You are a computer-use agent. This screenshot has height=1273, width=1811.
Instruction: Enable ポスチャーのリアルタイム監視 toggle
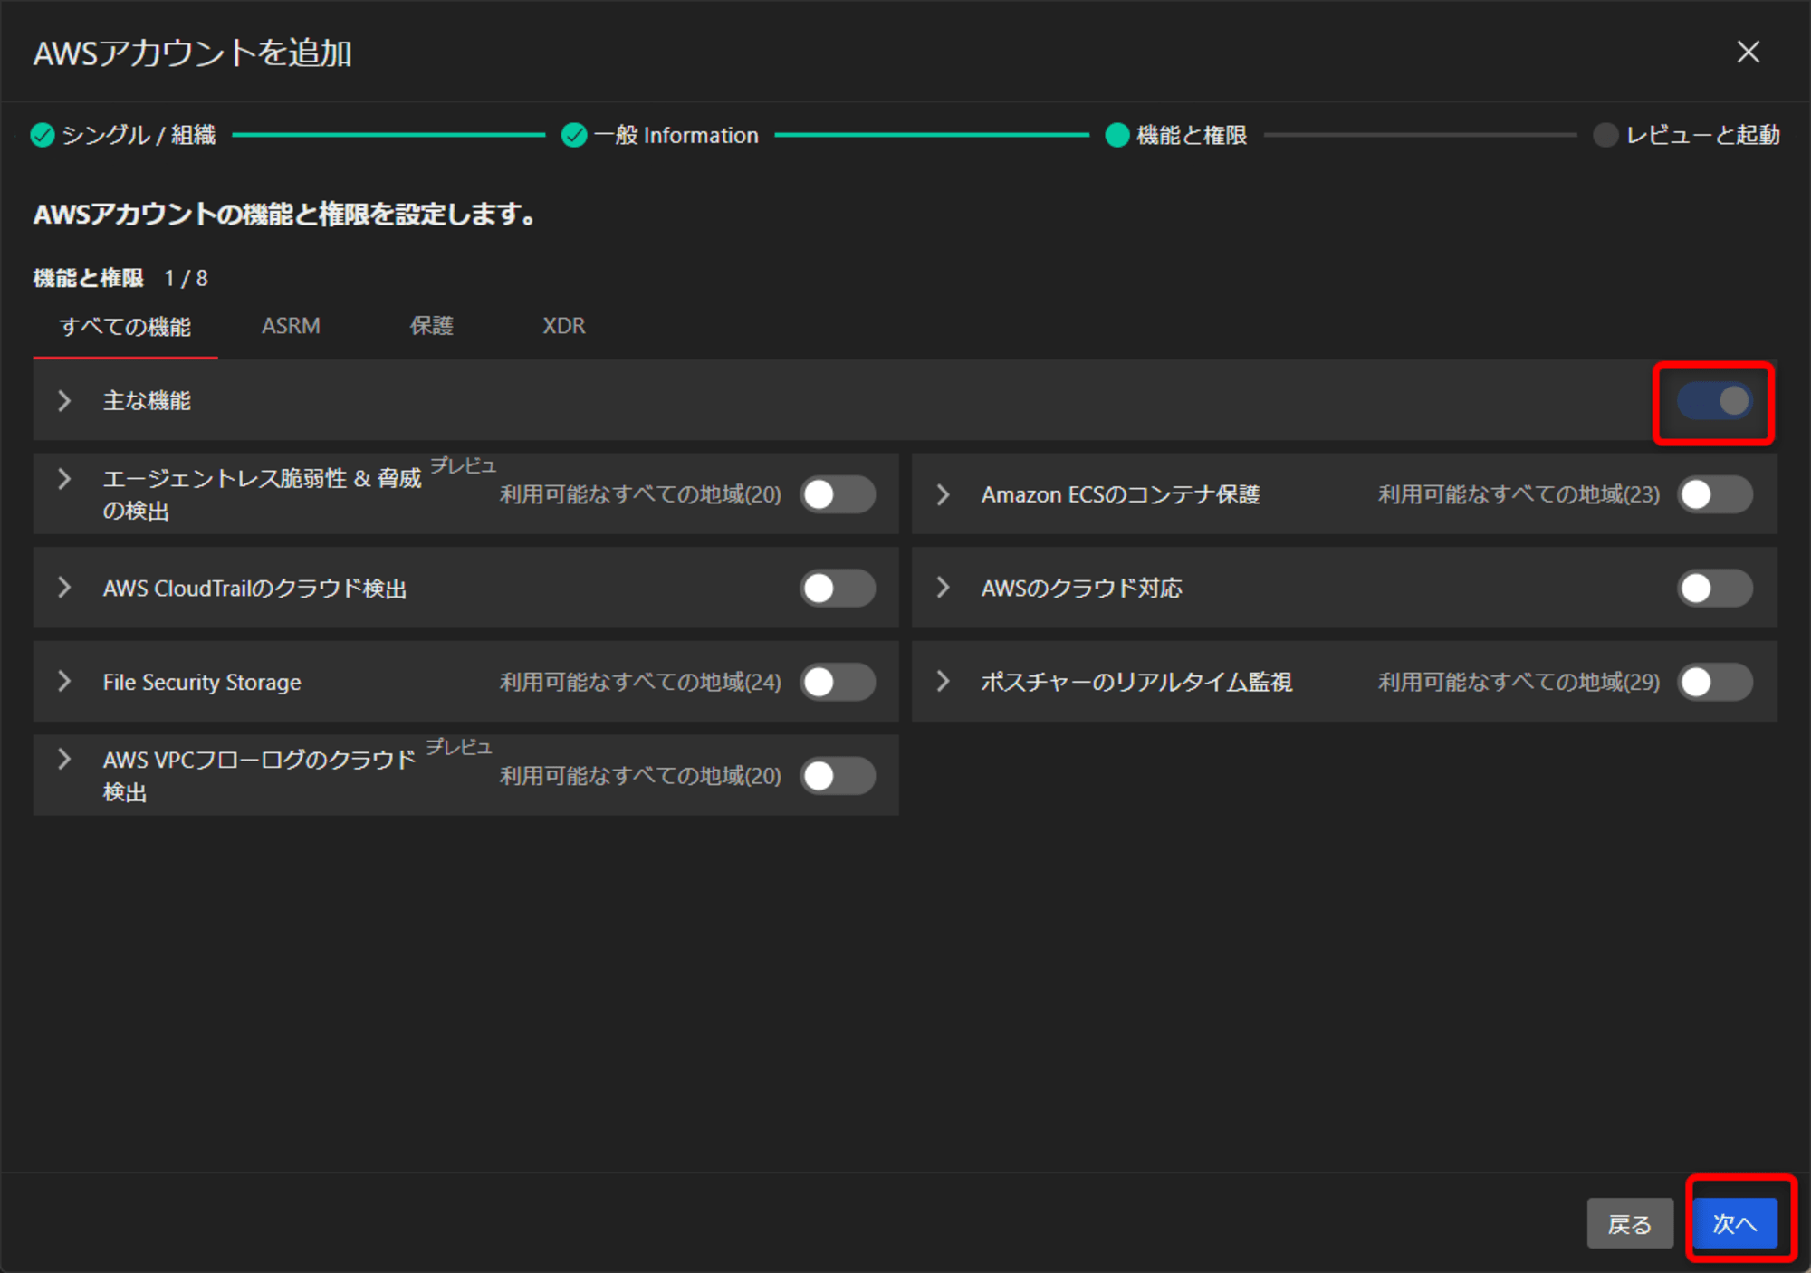coord(1715,682)
